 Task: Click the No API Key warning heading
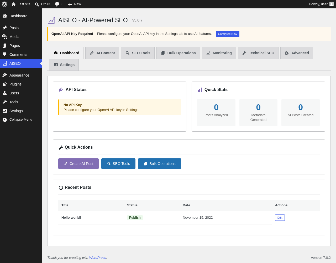tap(73, 105)
